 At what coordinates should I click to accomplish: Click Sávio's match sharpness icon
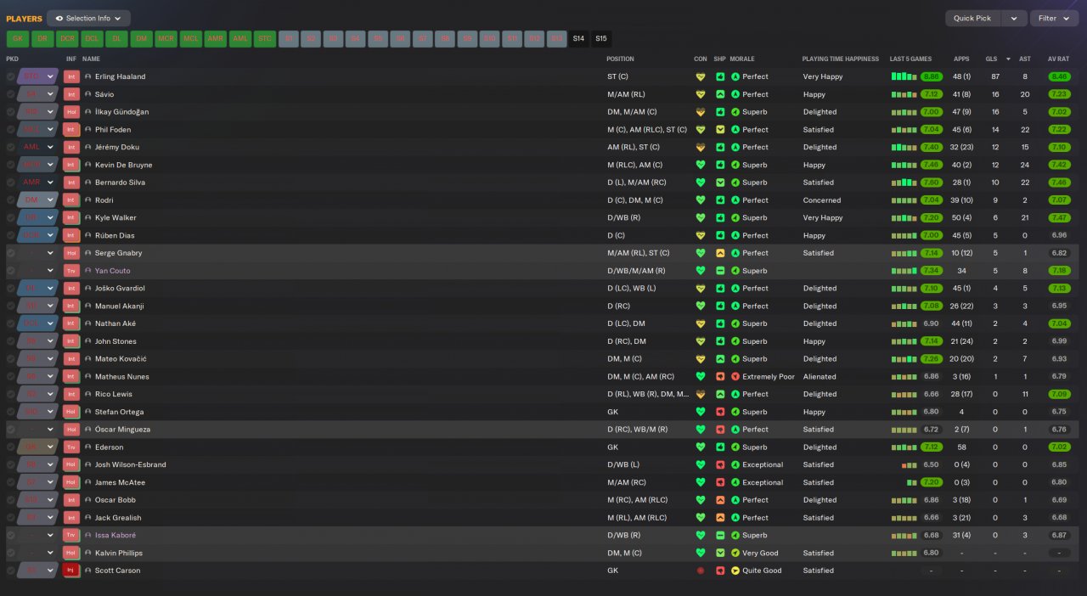(720, 94)
